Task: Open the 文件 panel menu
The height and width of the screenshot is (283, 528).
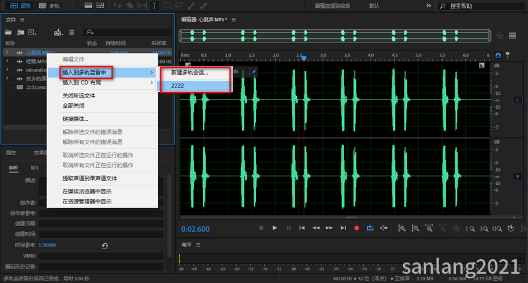Action: pyautogui.click(x=22, y=20)
